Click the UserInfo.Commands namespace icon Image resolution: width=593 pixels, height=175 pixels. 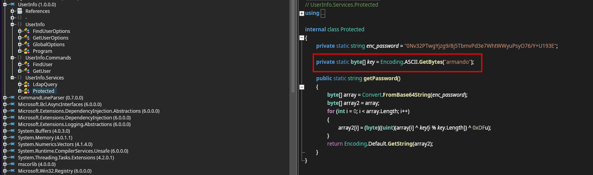point(20,58)
